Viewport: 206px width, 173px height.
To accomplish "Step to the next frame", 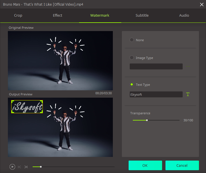I will [x=26, y=167].
